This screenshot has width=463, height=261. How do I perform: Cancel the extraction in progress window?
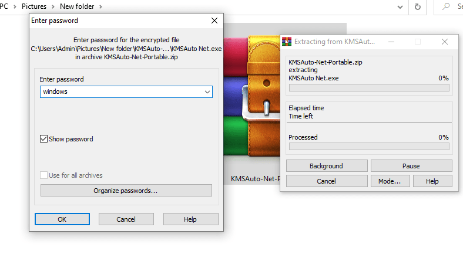(x=327, y=181)
